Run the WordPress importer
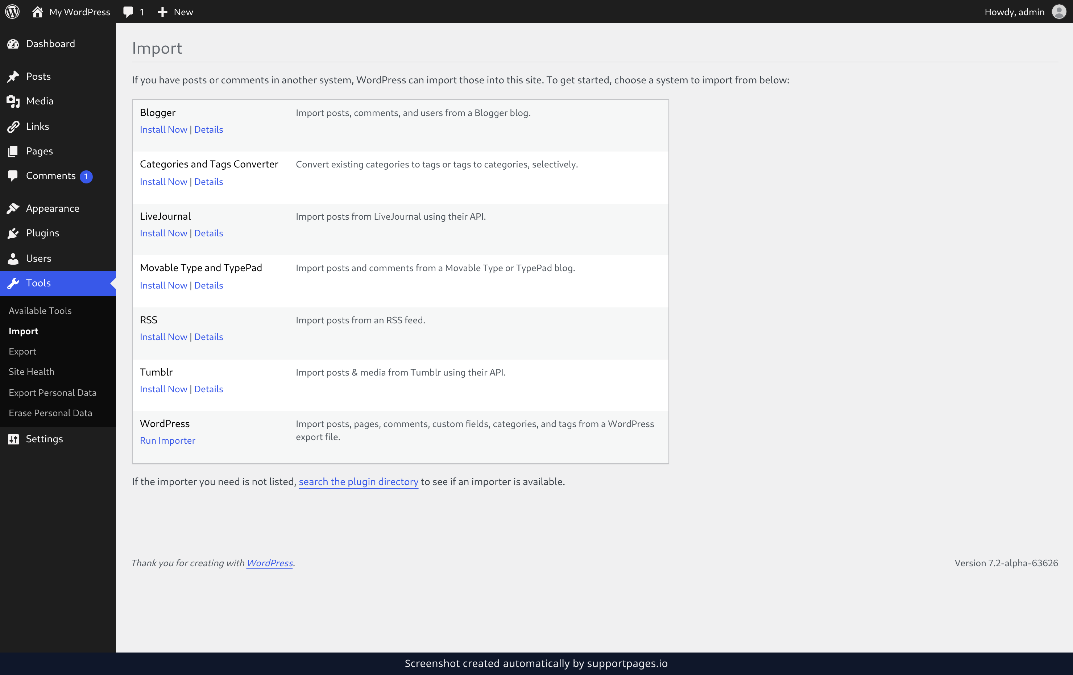The width and height of the screenshot is (1073, 675). (x=167, y=440)
